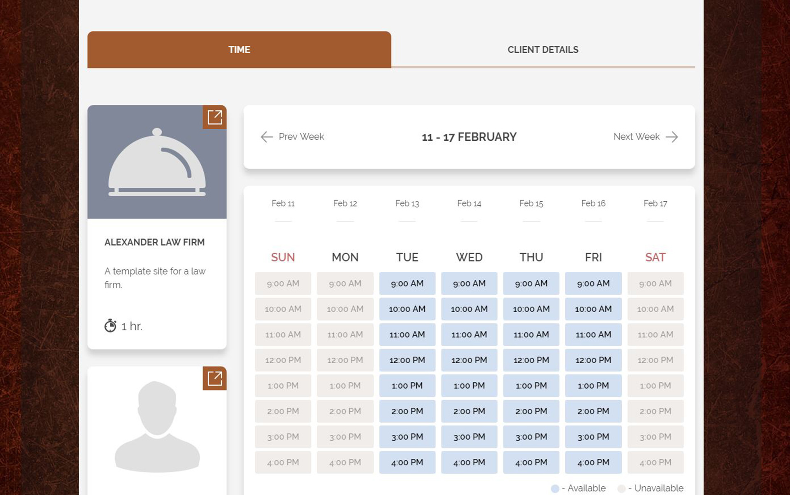Book Tuesday 12:00 PM slot
The height and width of the screenshot is (495, 790).
pyautogui.click(x=407, y=360)
